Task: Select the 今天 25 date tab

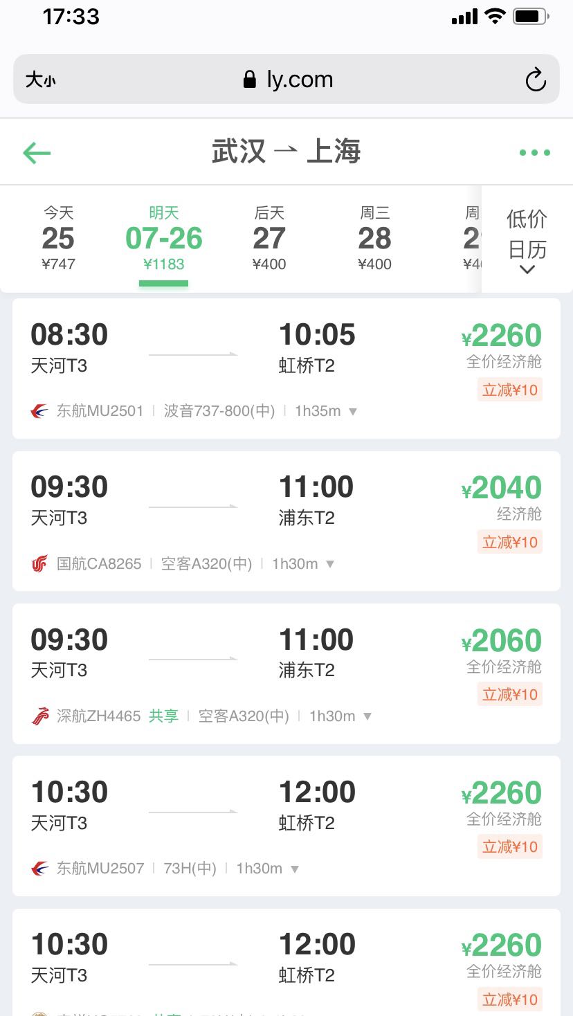Action: (x=58, y=238)
